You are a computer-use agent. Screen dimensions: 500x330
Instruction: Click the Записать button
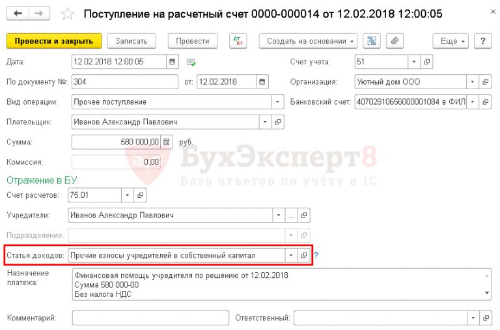click(132, 41)
